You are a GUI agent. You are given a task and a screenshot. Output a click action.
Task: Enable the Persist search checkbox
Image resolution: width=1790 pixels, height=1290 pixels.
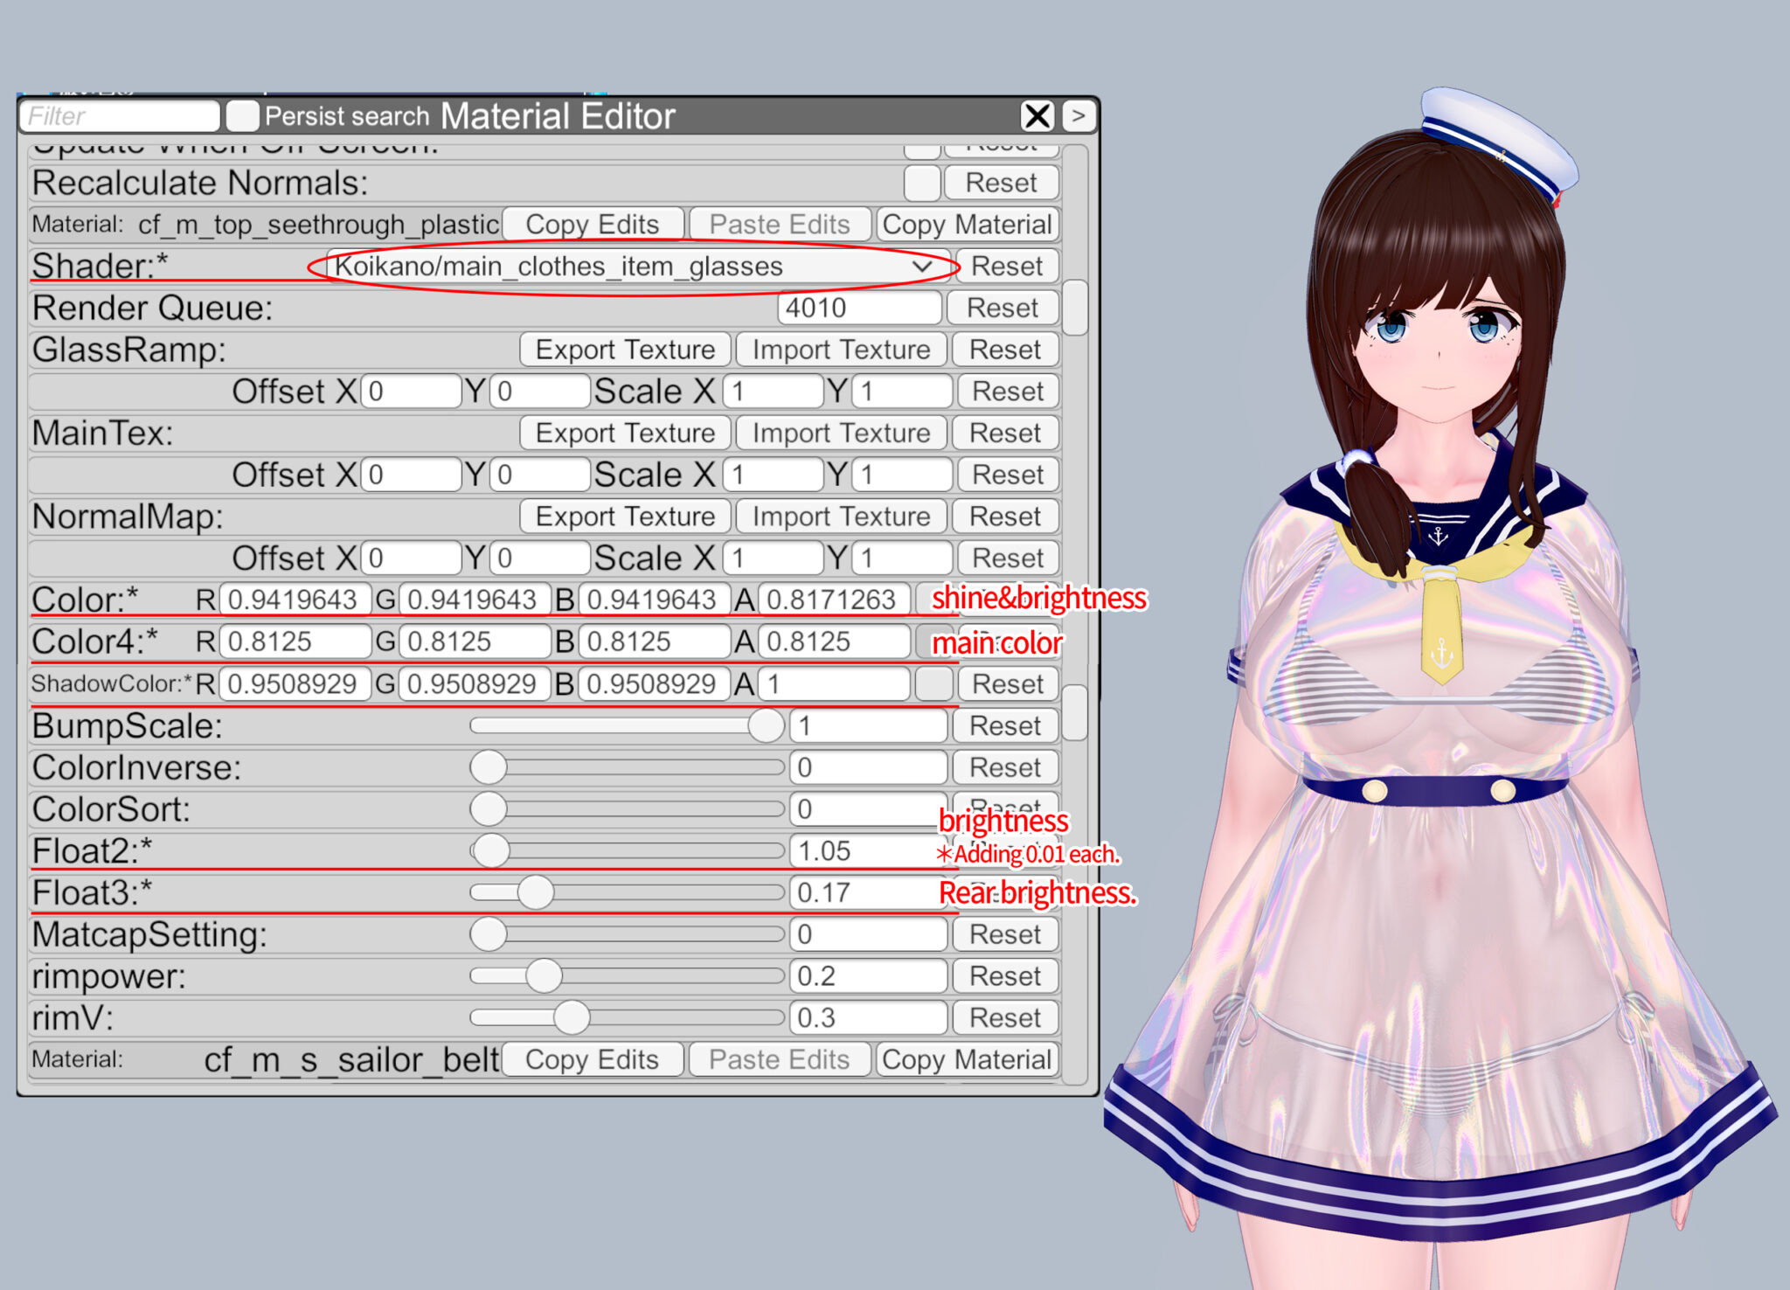pyautogui.click(x=241, y=114)
